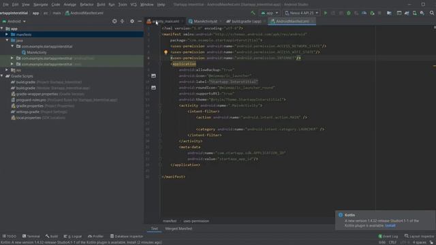
Task: Open the Logcat tool window
Action: coord(73,236)
